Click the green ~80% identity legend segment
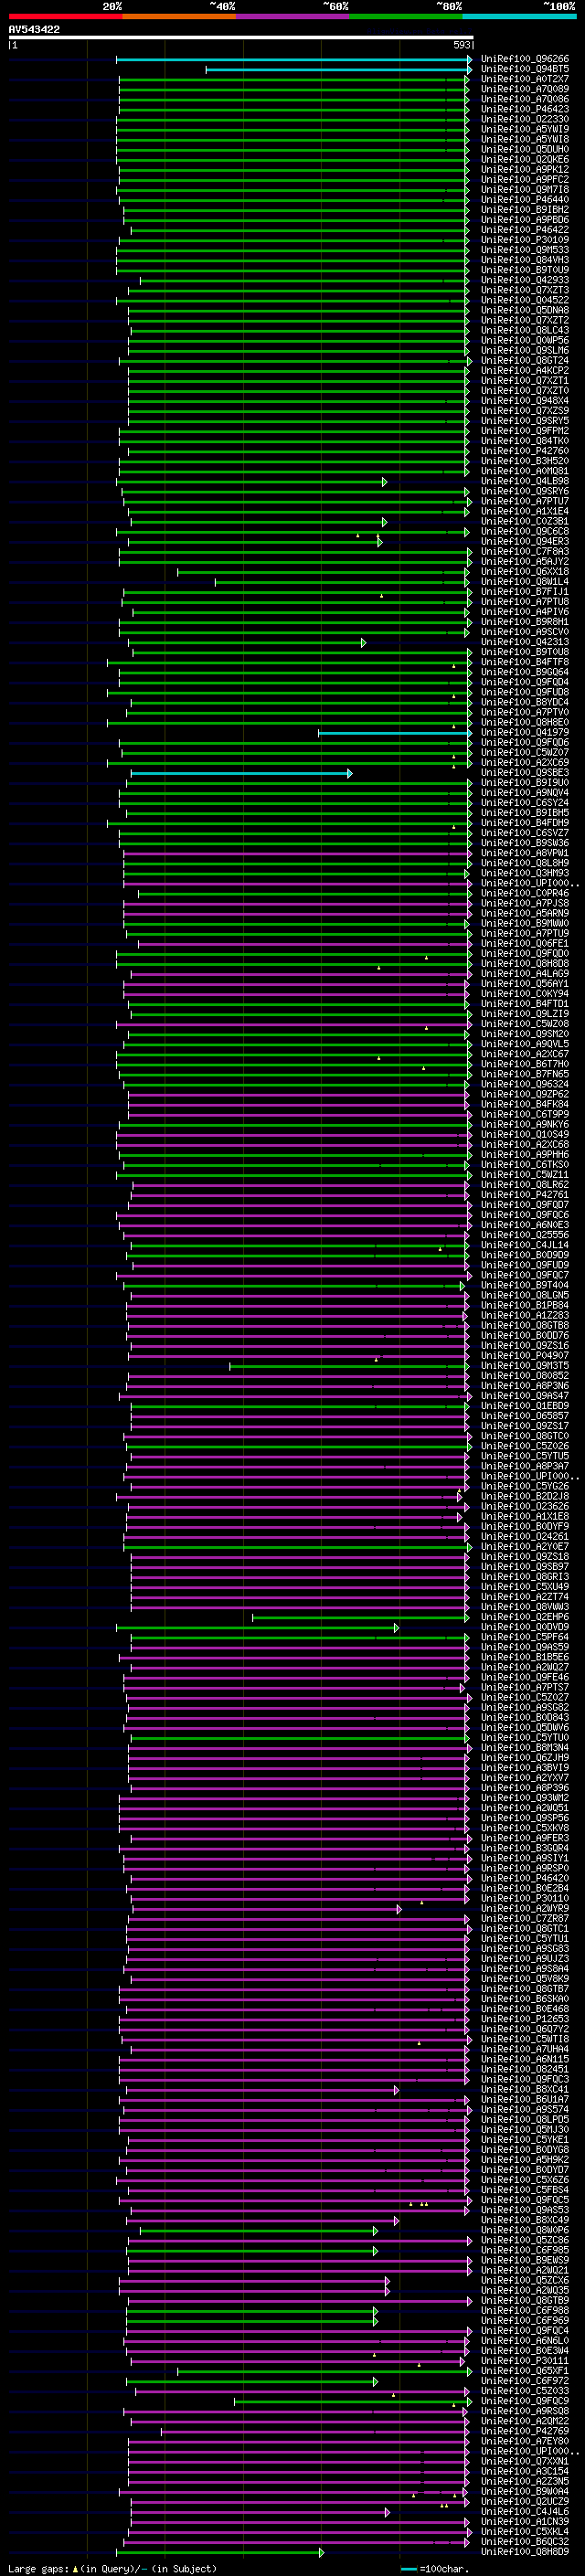 tap(406, 16)
